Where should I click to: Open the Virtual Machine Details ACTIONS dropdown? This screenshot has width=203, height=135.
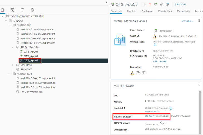tap(187, 21)
